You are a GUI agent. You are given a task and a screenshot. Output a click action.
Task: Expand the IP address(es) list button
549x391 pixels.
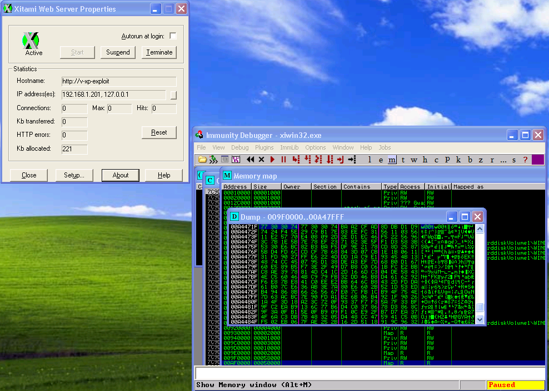174,95
